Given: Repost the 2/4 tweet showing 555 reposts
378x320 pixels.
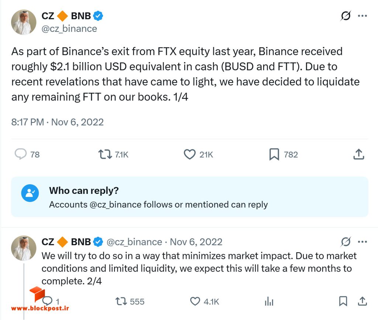Looking at the screenshot, I should [x=121, y=302].
